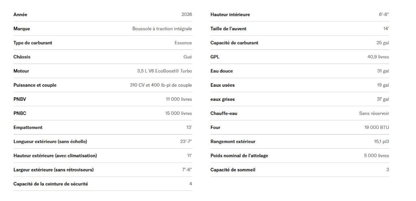416x201 pixels.
Task: Click the PNBV value 11 000 livres
Action: click(x=179, y=99)
